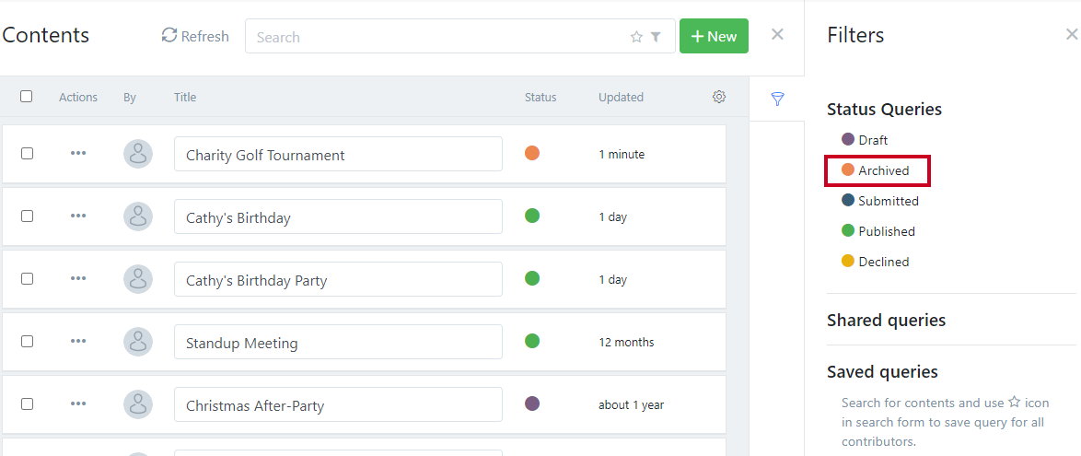Screen dimensions: 1081x456
Task: Click the user avatar on Standup Meeting row
Action: (x=138, y=342)
